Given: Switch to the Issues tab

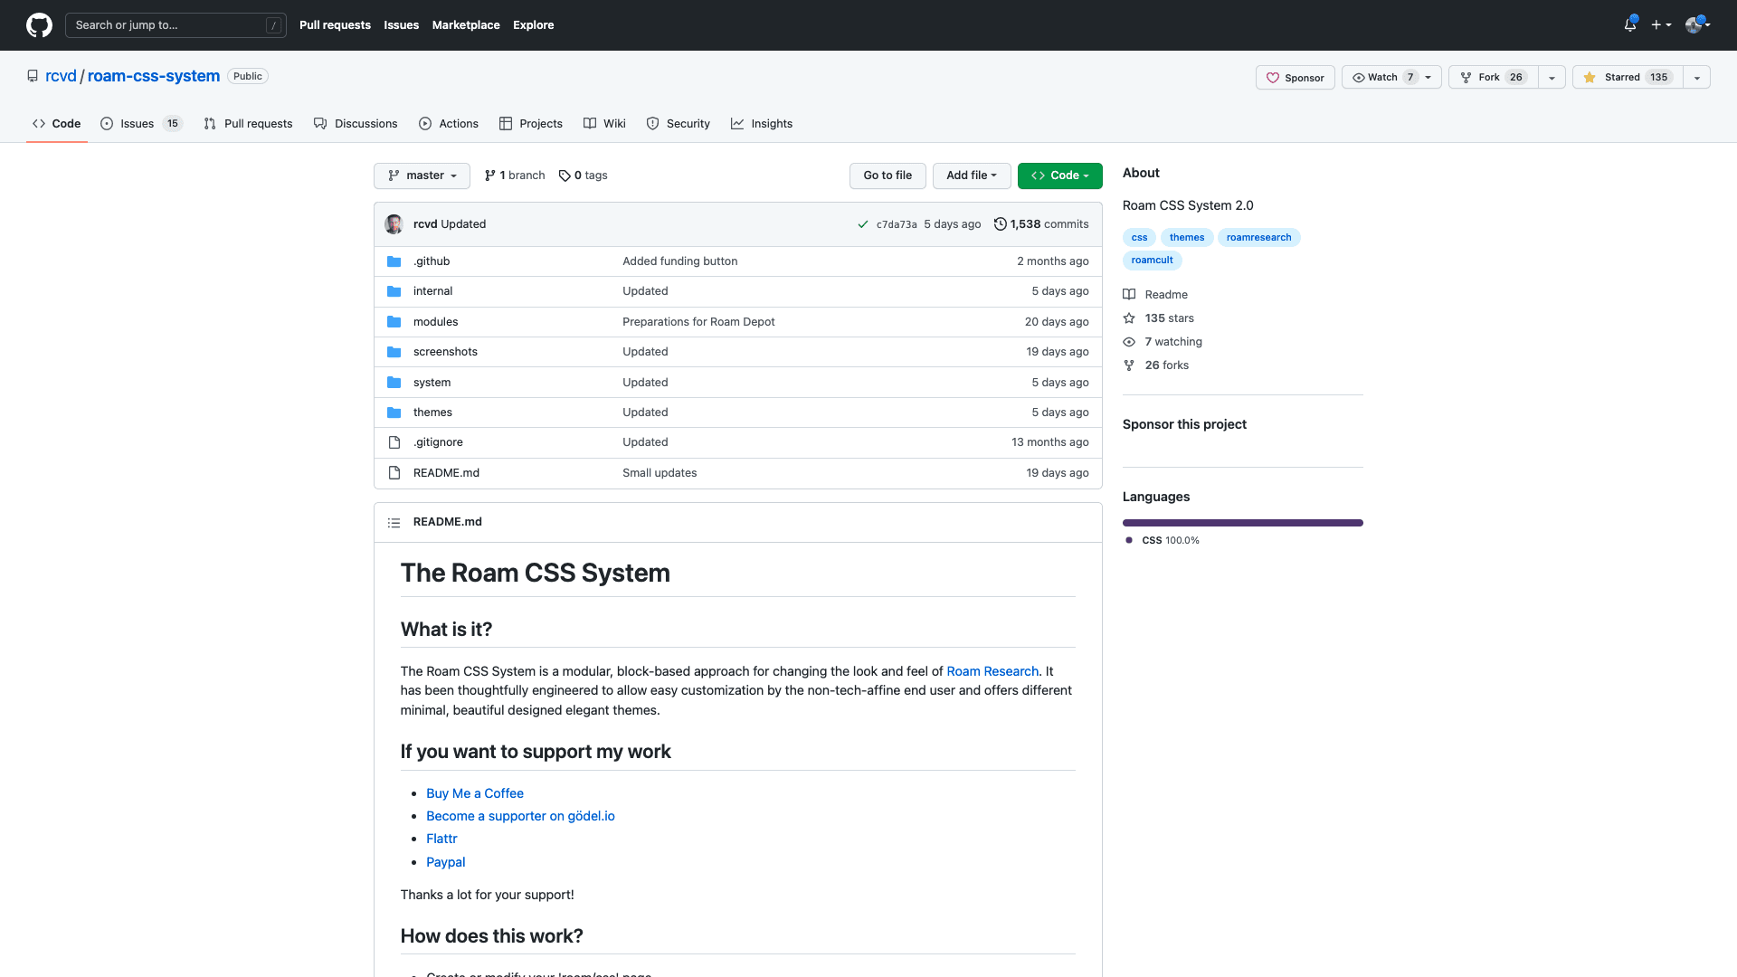Looking at the screenshot, I should coord(141,124).
